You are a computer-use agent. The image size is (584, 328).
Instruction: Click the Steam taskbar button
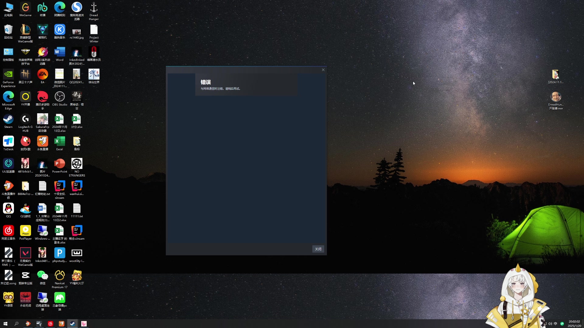(72, 324)
